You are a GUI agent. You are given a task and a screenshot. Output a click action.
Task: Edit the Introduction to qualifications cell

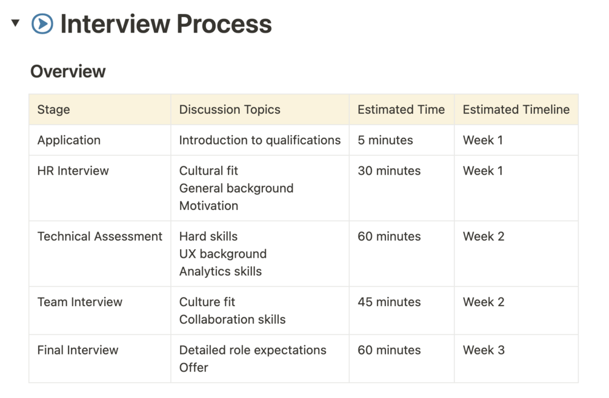tap(260, 140)
